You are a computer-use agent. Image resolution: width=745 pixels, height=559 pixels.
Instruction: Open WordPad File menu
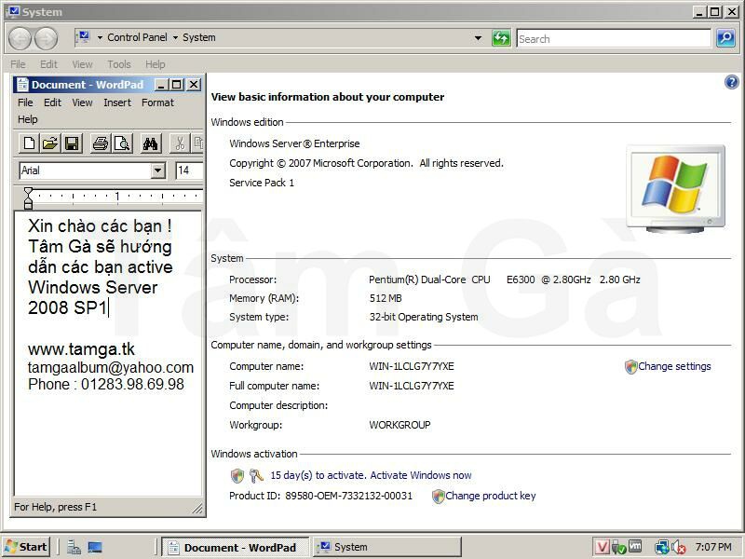[25, 102]
